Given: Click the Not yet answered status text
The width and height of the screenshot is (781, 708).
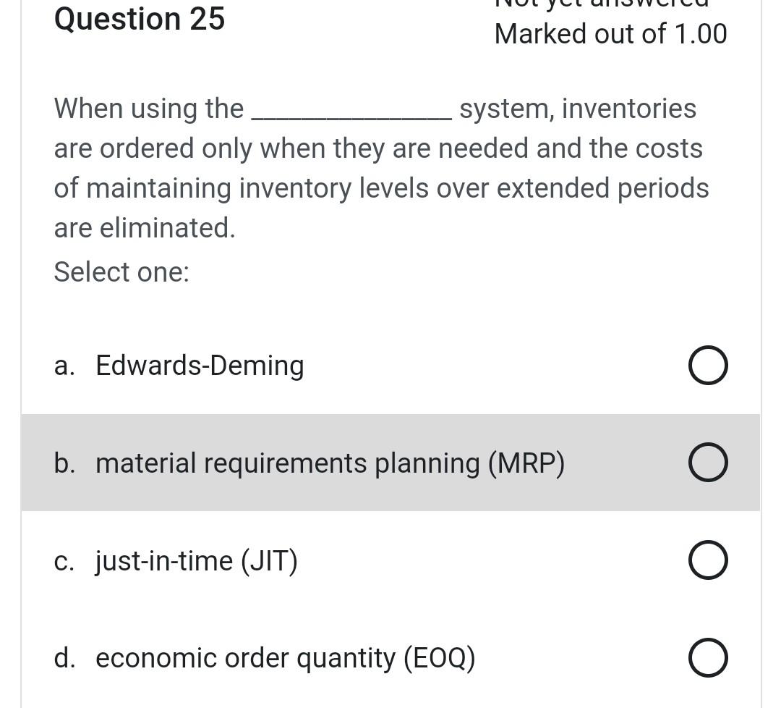Looking at the screenshot, I should tap(600, 4).
